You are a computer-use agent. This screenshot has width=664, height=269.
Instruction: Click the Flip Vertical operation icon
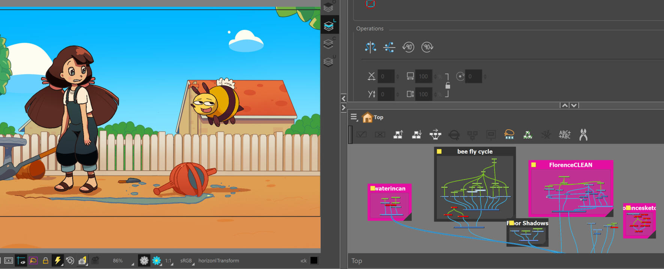coord(389,47)
